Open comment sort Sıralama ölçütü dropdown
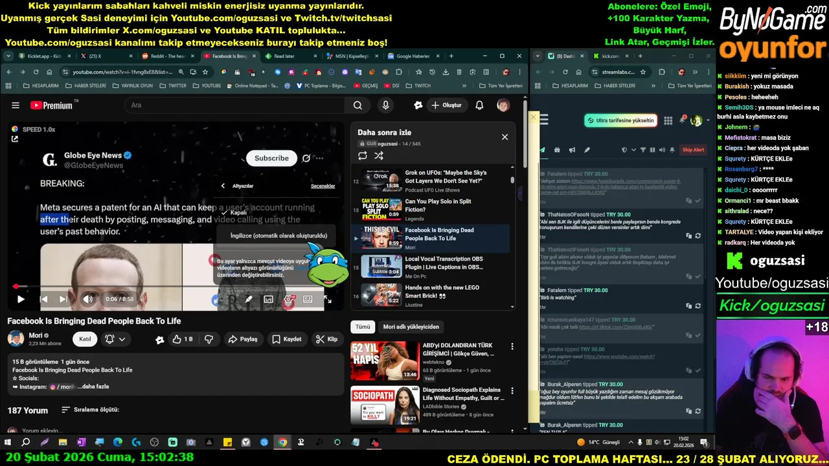This screenshot has height=466, width=829. tap(90, 410)
